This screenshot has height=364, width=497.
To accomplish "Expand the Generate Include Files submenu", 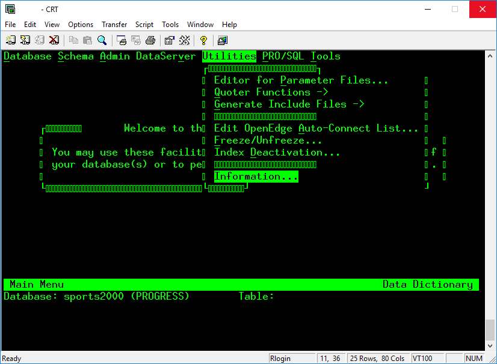I will coord(289,105).
